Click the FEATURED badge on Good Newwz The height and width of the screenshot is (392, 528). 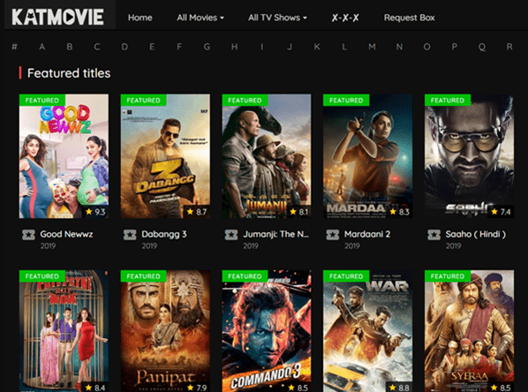click(x=42, y=100)
